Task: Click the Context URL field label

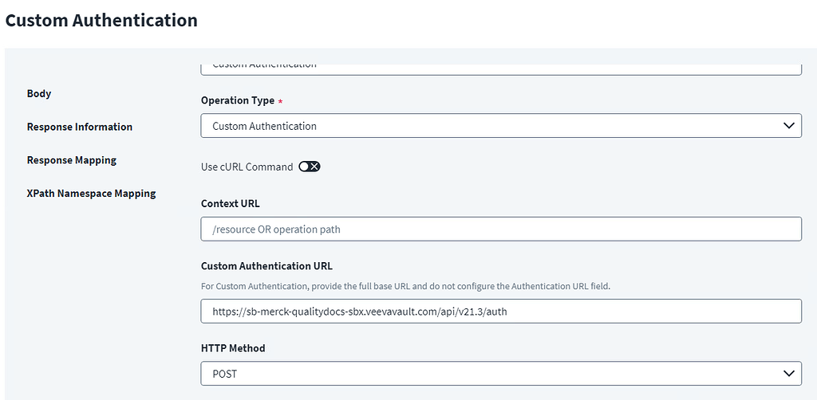Action: (x=231, y=204)
